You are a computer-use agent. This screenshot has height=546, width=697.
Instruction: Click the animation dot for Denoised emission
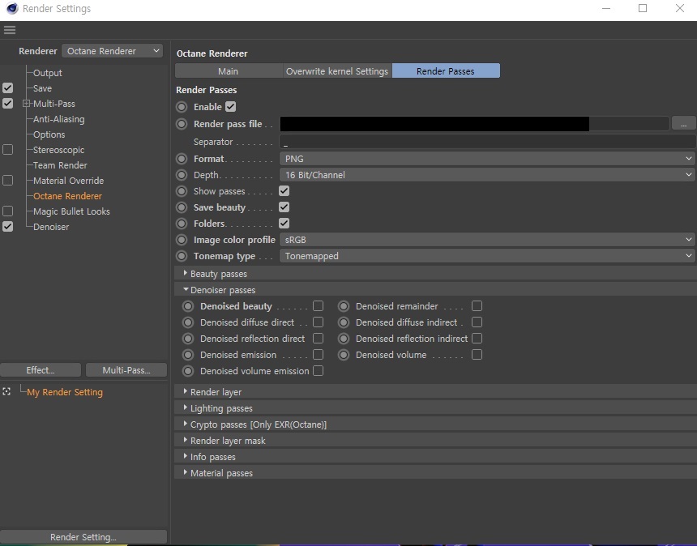(188, 355)
